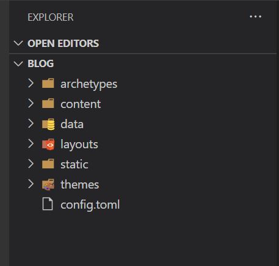Expand the data folder chevron
The width and height of the screenshot is (279, 266).
coord(31,123)
